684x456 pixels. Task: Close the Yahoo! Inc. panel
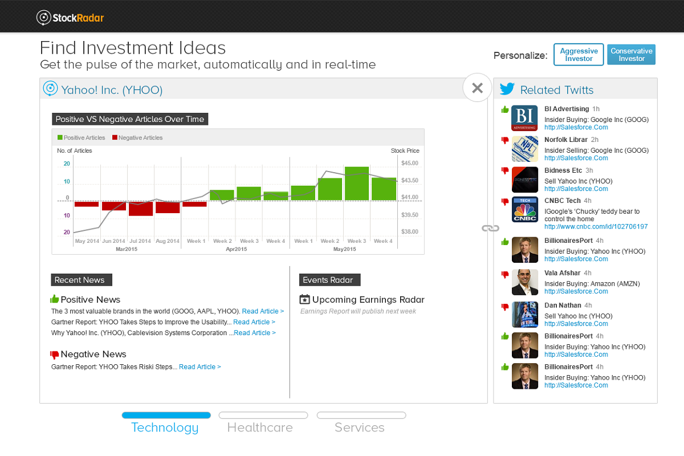478,88
